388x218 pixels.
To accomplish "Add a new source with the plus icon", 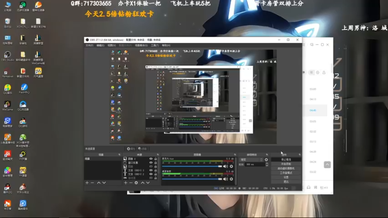I will tap(126, 183).
